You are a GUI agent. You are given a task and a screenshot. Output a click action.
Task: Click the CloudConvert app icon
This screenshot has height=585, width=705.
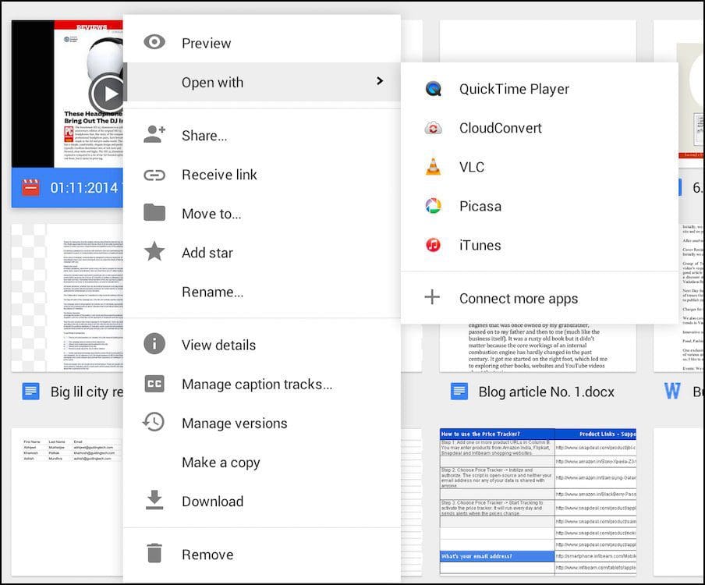433,128
